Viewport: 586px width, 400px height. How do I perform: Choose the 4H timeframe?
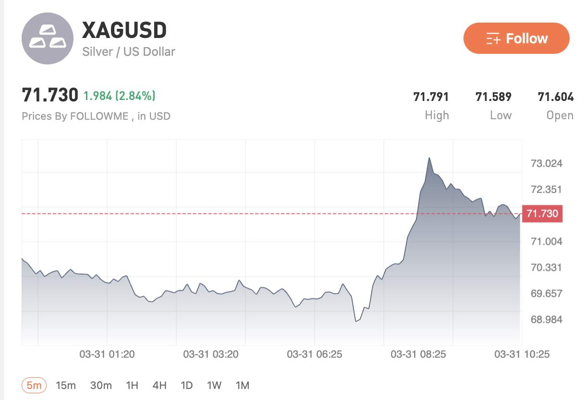tap(159, 385)
